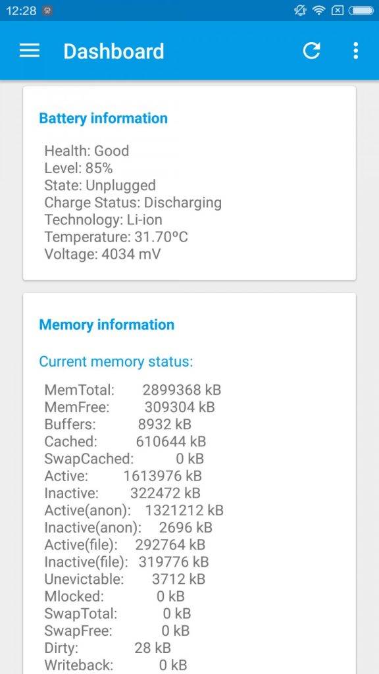Tap the Temperature 31.70°C entry
Viewport: 379px width, 674px height.
click(116, 237)
